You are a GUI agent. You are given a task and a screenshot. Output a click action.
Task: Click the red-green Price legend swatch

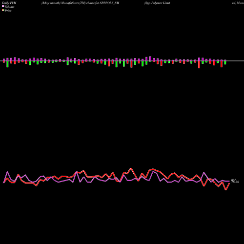3,10
